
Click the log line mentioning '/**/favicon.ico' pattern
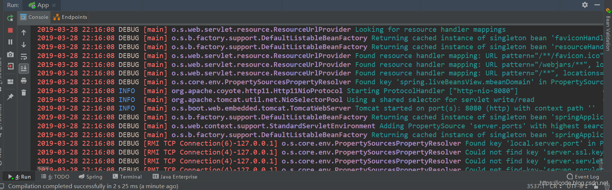coord(320,55)
